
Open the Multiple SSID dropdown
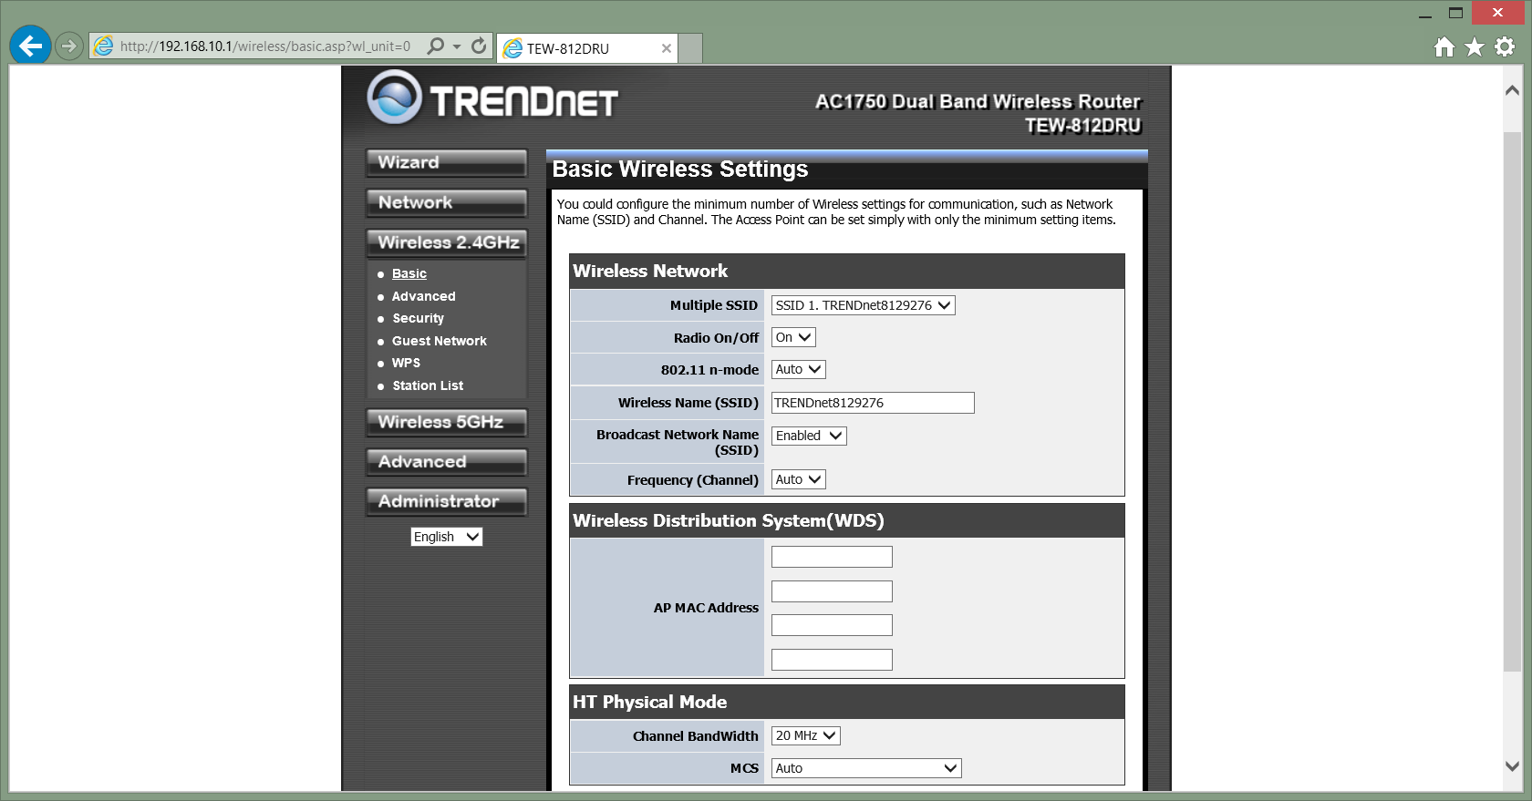(x=863, y=305)
